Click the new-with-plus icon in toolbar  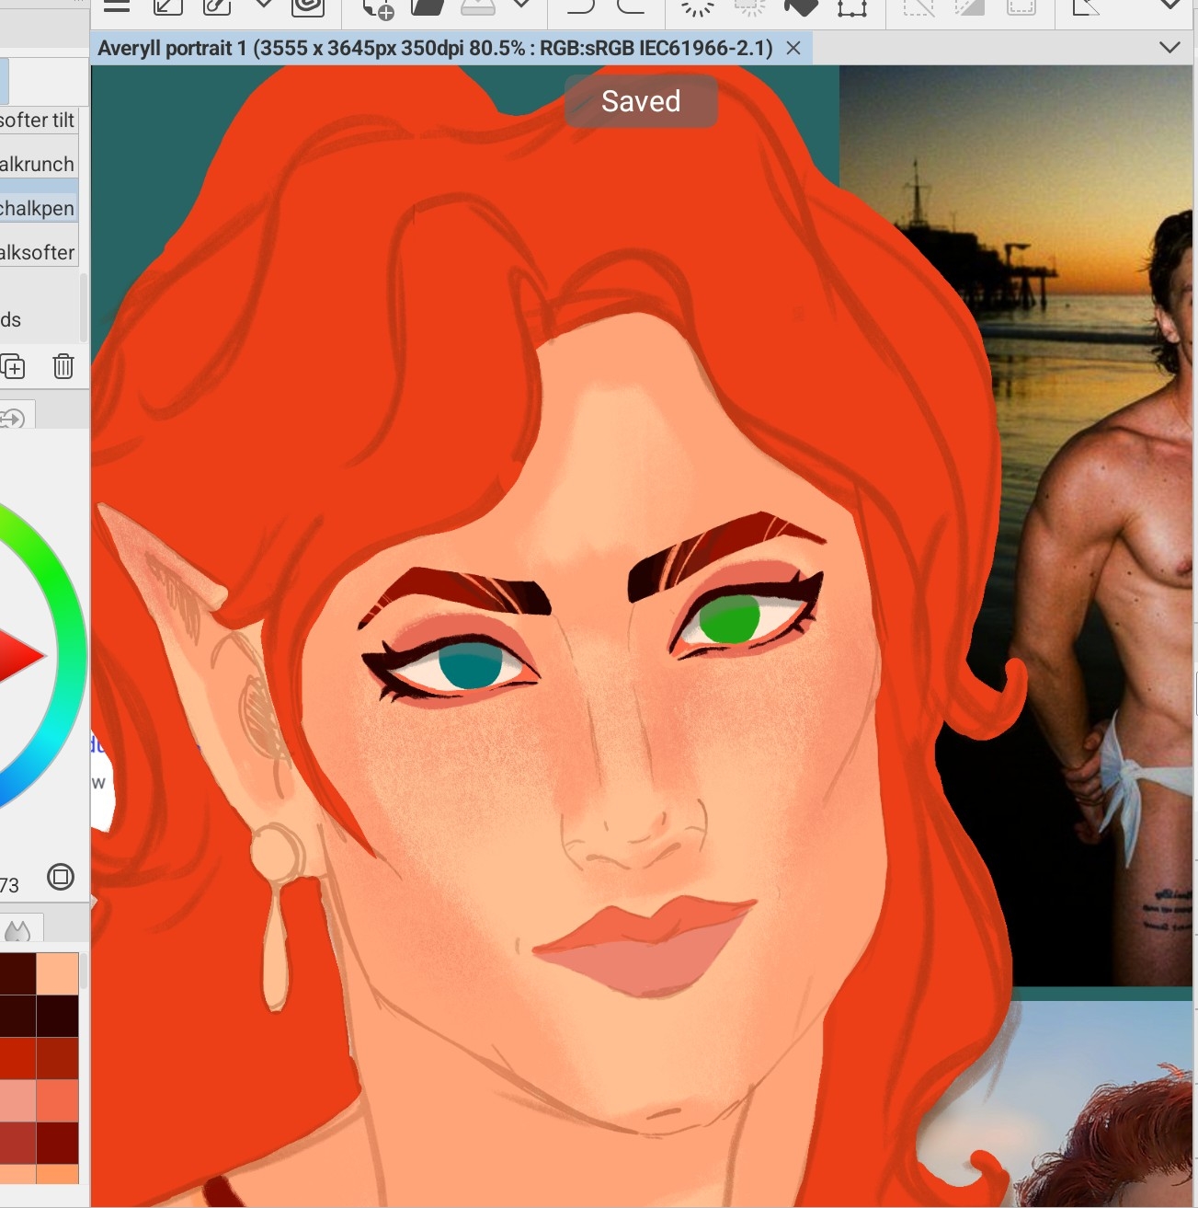pos(378,9)
